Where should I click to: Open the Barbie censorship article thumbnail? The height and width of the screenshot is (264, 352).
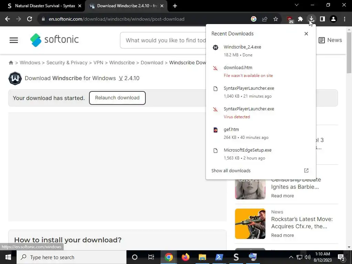point(250,189)
